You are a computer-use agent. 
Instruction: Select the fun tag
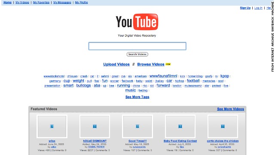click(105, 81)
